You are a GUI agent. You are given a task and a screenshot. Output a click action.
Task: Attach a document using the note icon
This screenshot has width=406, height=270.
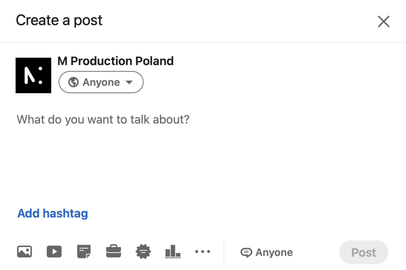tap(84, 251)
